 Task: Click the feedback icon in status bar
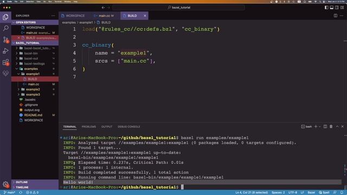335,193
